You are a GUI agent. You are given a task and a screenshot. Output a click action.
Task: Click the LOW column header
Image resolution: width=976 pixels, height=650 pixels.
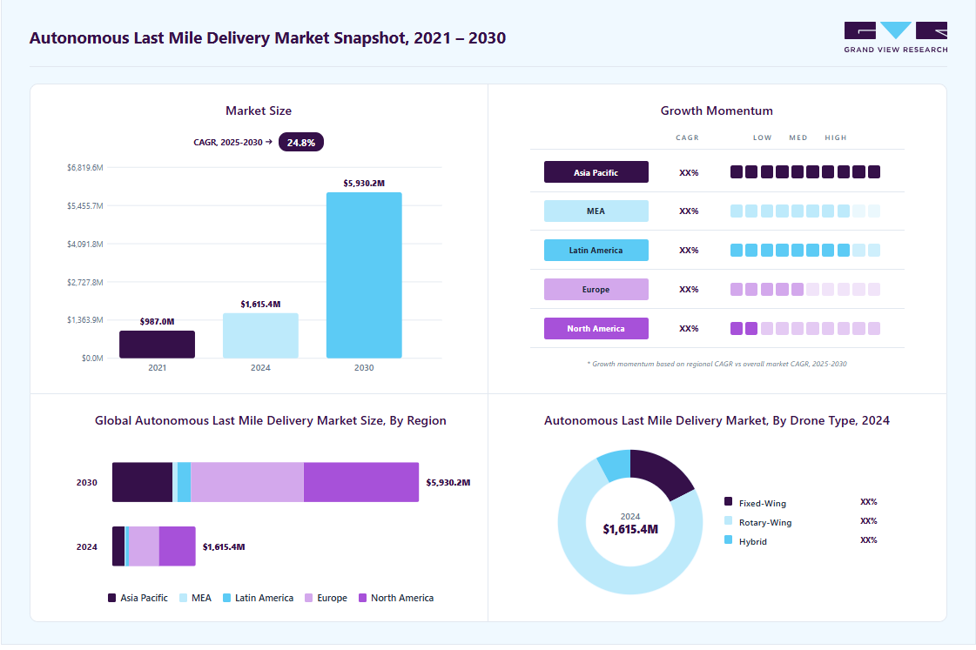(762, 137)
